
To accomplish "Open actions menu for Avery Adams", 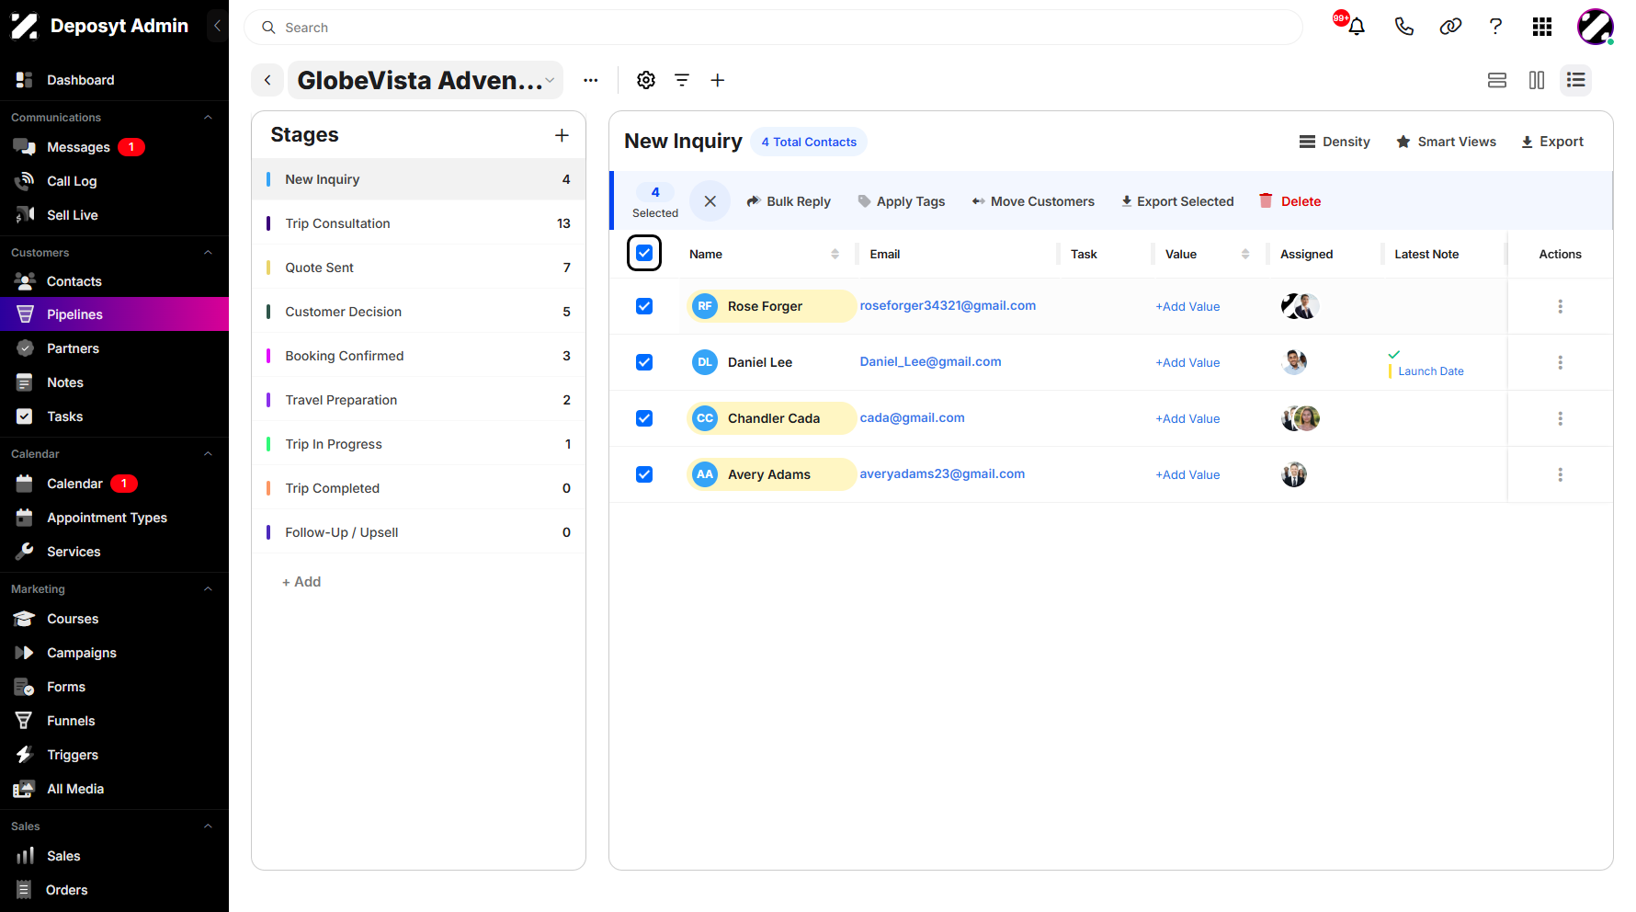I will pos(1560,474).
